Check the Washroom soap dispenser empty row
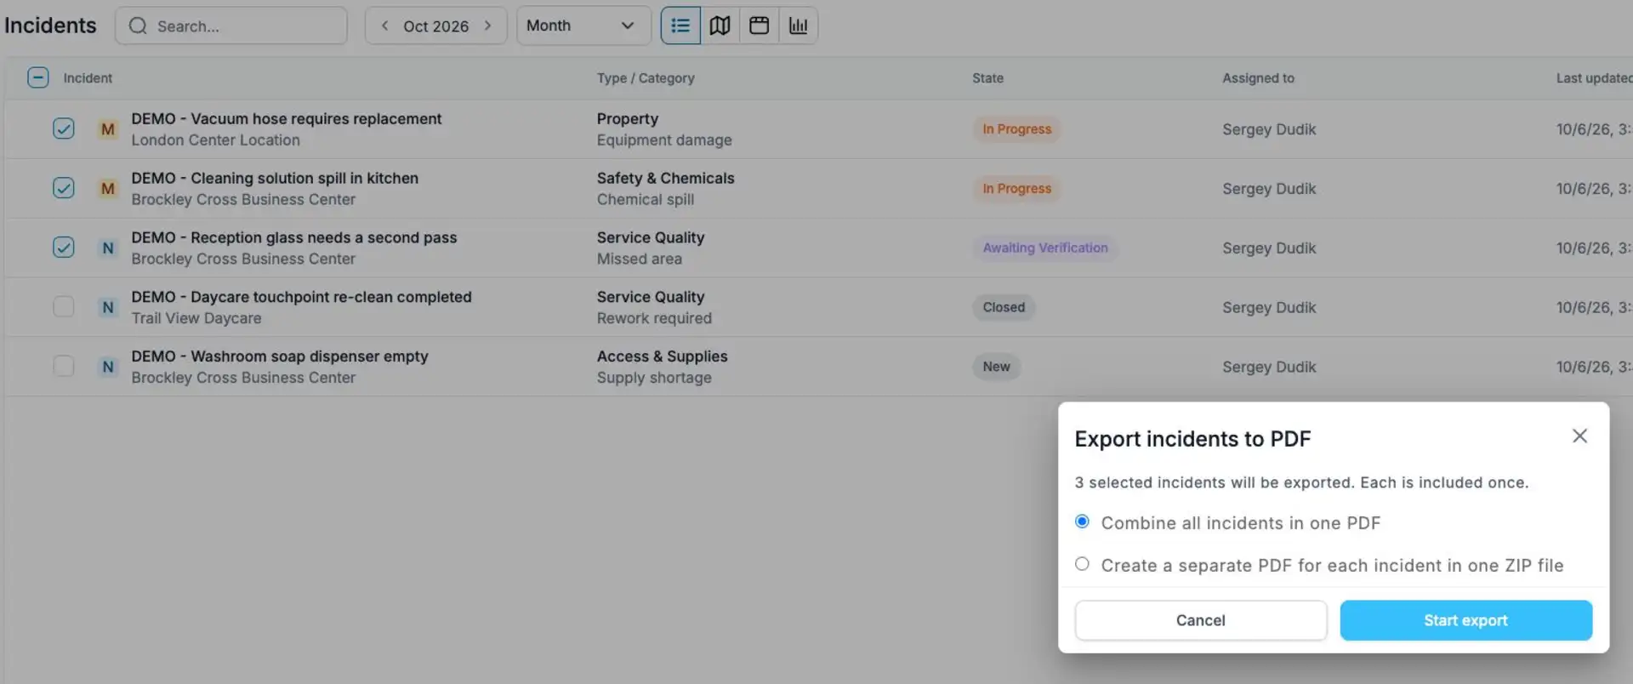 click(64, 367)
